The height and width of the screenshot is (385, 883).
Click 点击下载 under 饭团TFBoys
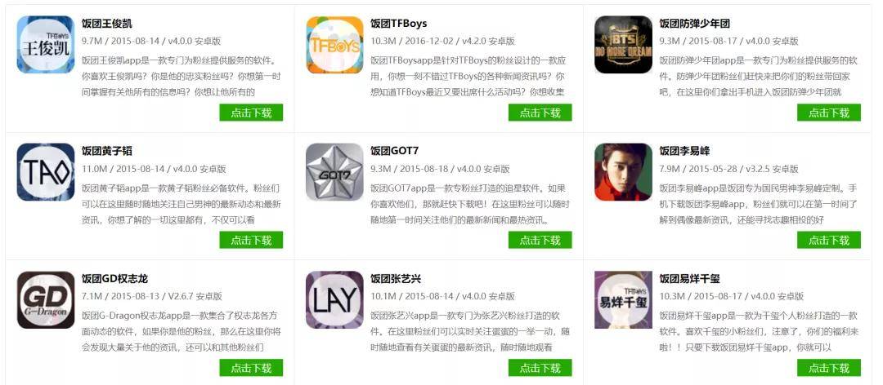point(540,113)
